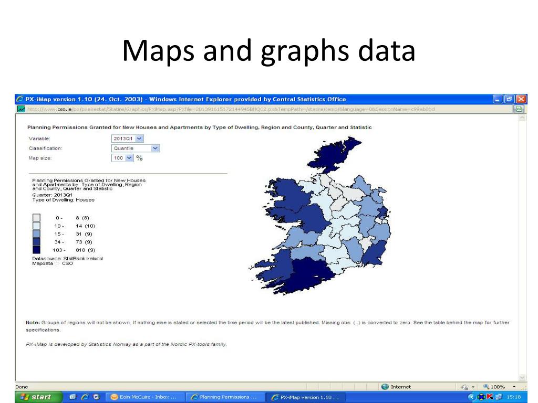538x403 pixels.
Task: Click 'Quarter: 2013Q1' legend text
Action: [x=52, y=195]
